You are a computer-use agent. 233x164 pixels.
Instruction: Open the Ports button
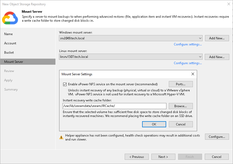[181, 84]
